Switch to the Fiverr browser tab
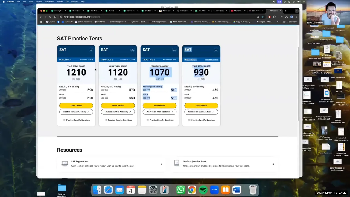Image resolution: width=350 pixels, height=197 pixels. point(58,11)
